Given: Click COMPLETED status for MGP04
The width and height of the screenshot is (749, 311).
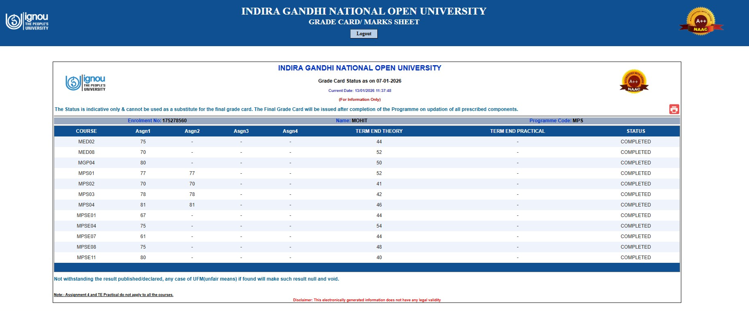Looking at the screenshot, I should [x=635, y=163].
